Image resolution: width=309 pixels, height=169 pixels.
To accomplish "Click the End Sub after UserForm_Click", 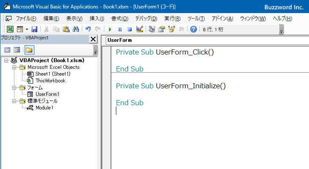I will [130, 69].
